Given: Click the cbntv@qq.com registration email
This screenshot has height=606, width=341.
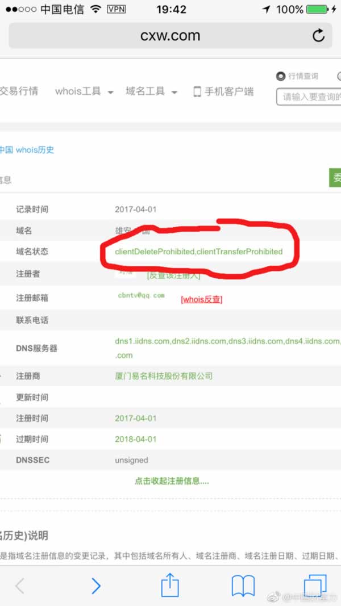Looking at the screenshot, I should point(141,295).
